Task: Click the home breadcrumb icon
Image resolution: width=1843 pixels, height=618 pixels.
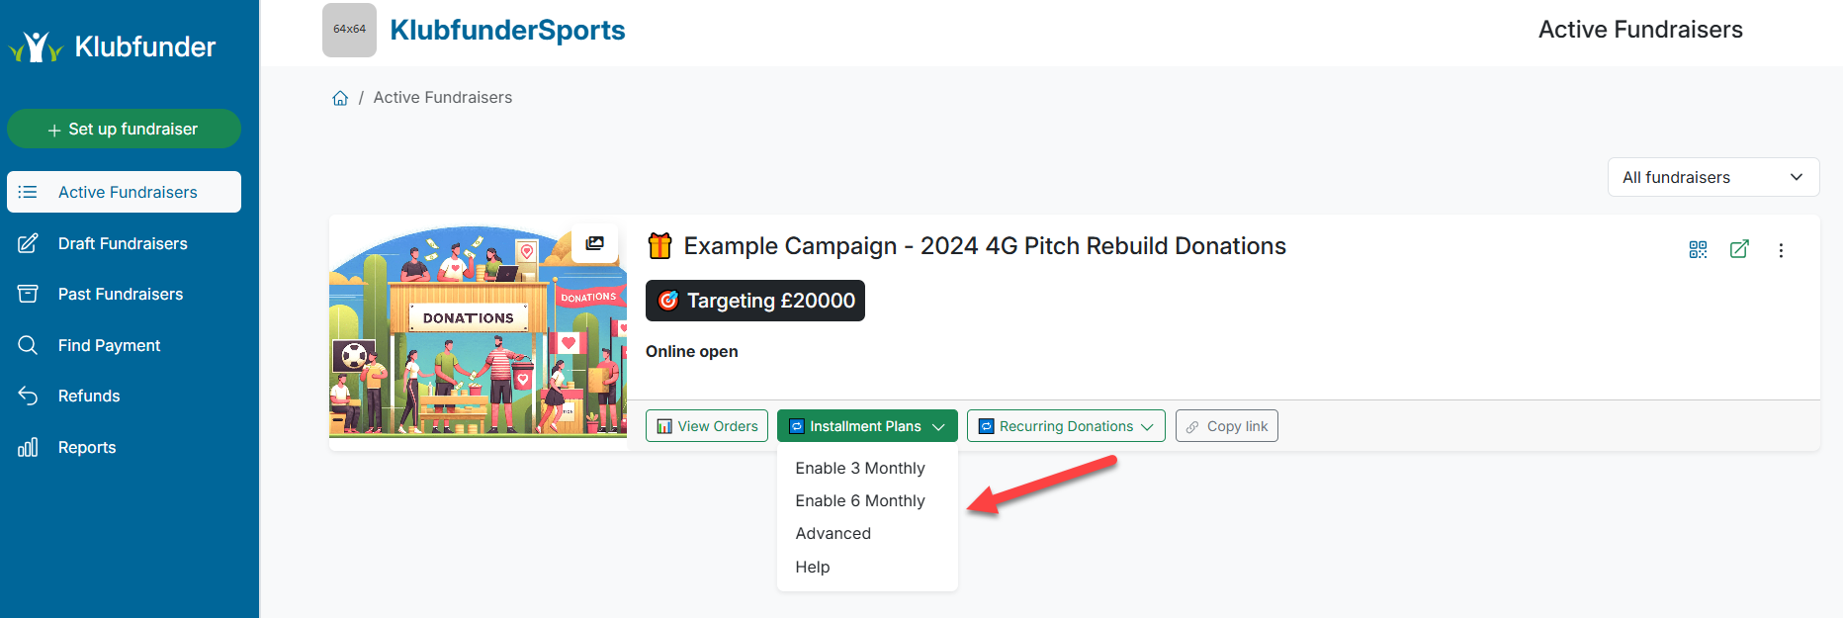Action: tap(340, 98)
